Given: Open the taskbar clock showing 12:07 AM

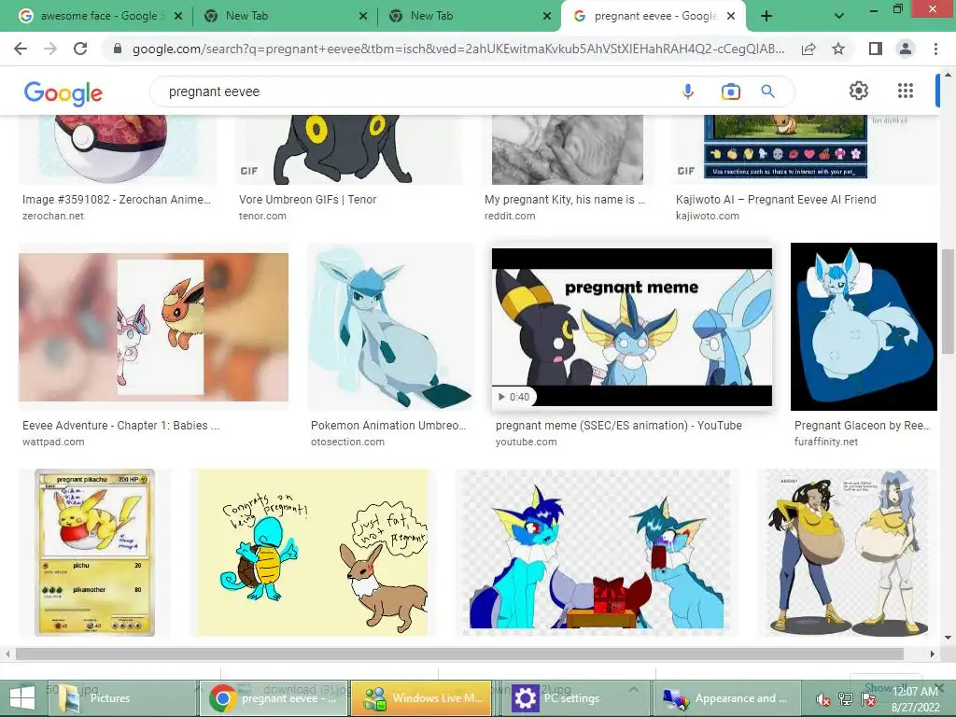Looking at the screenshot, I should (x=915, y=699).
